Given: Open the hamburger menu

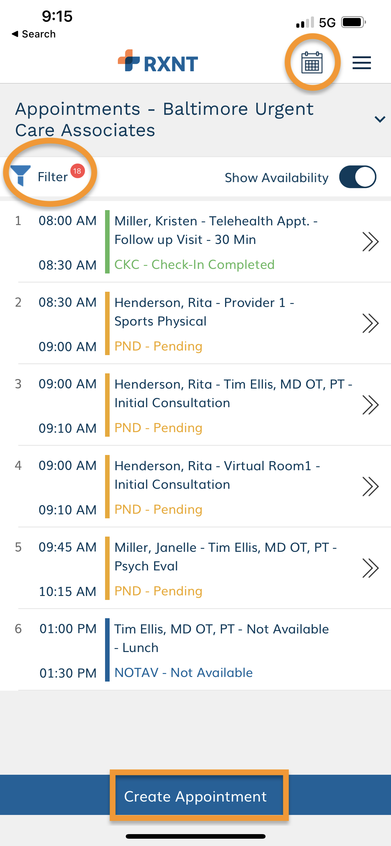Looking at the screenshot, I should tap(361, 63).
